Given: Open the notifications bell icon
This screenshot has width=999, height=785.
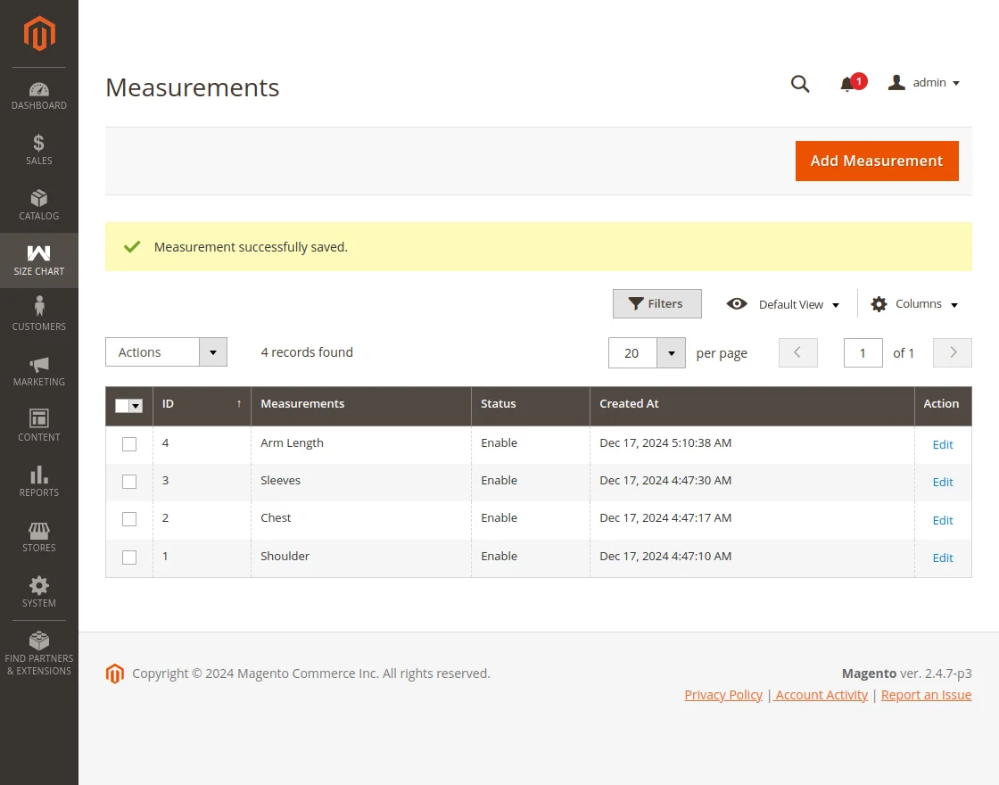Looking at the screenshot, I should (x=847, y=84).
